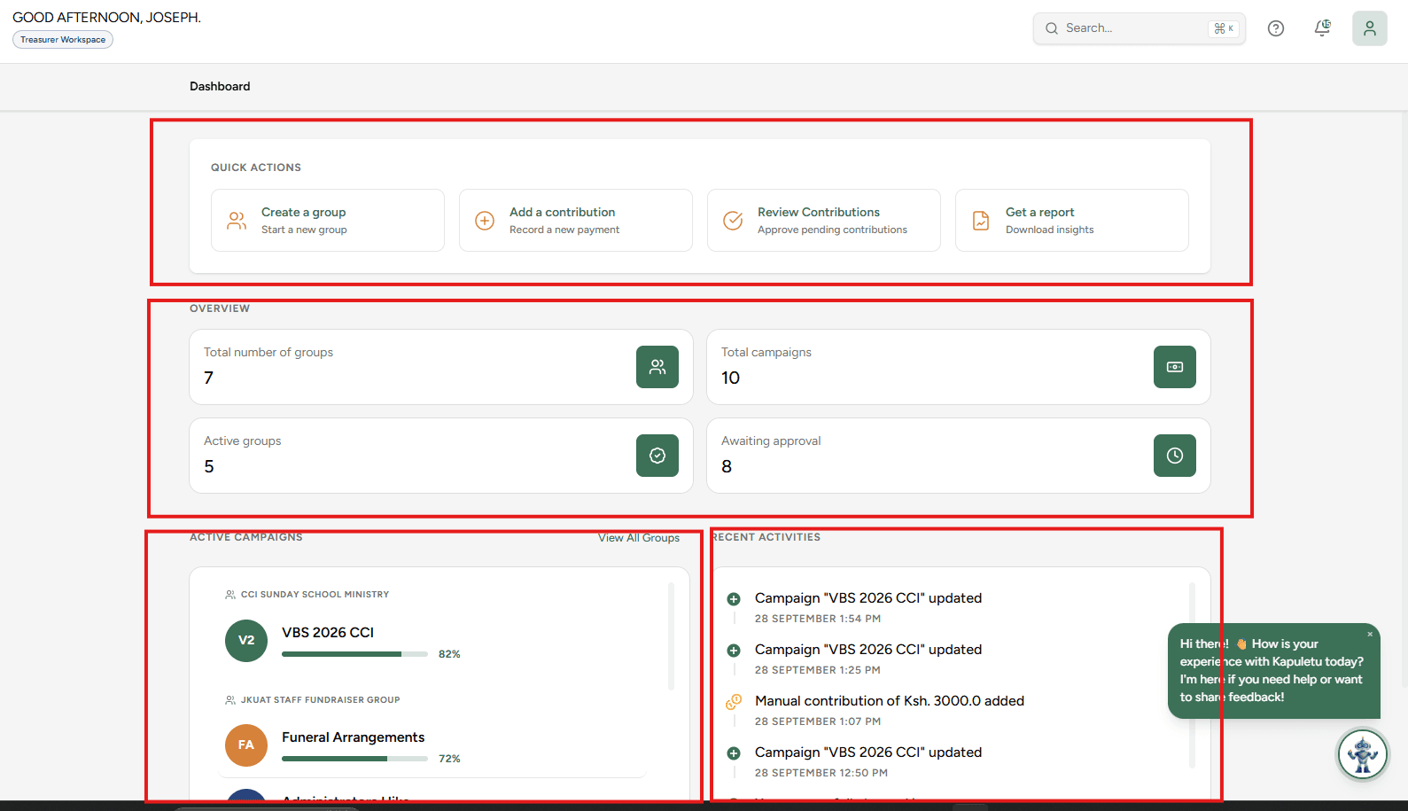This screenshot has height=811, width=1408.
Task: Click the group icon next to CCI Sunday School Ministry
Action: point(230,595)
